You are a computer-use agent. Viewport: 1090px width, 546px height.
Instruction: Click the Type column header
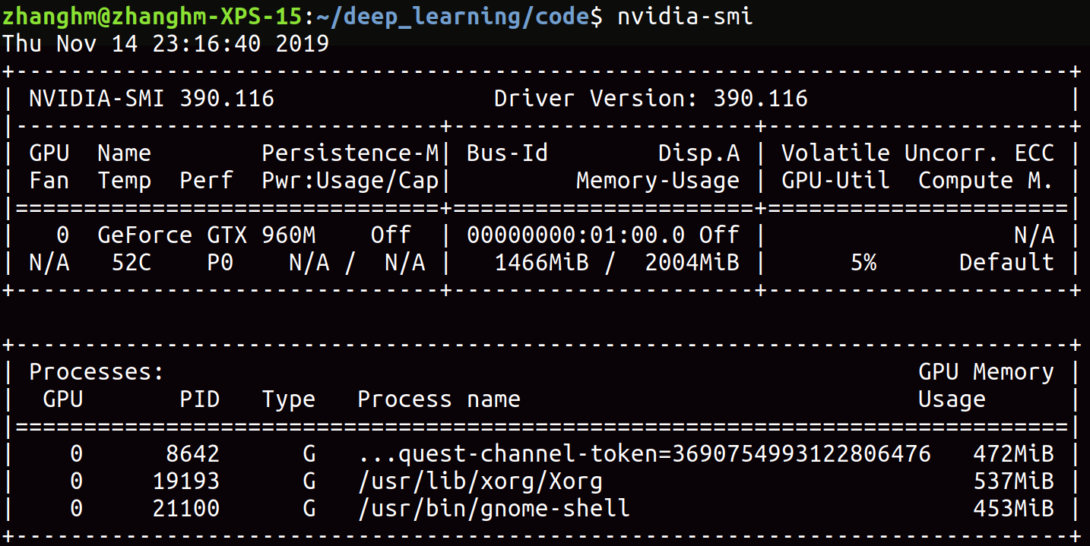pyautogui.click(x=289, y=399)
